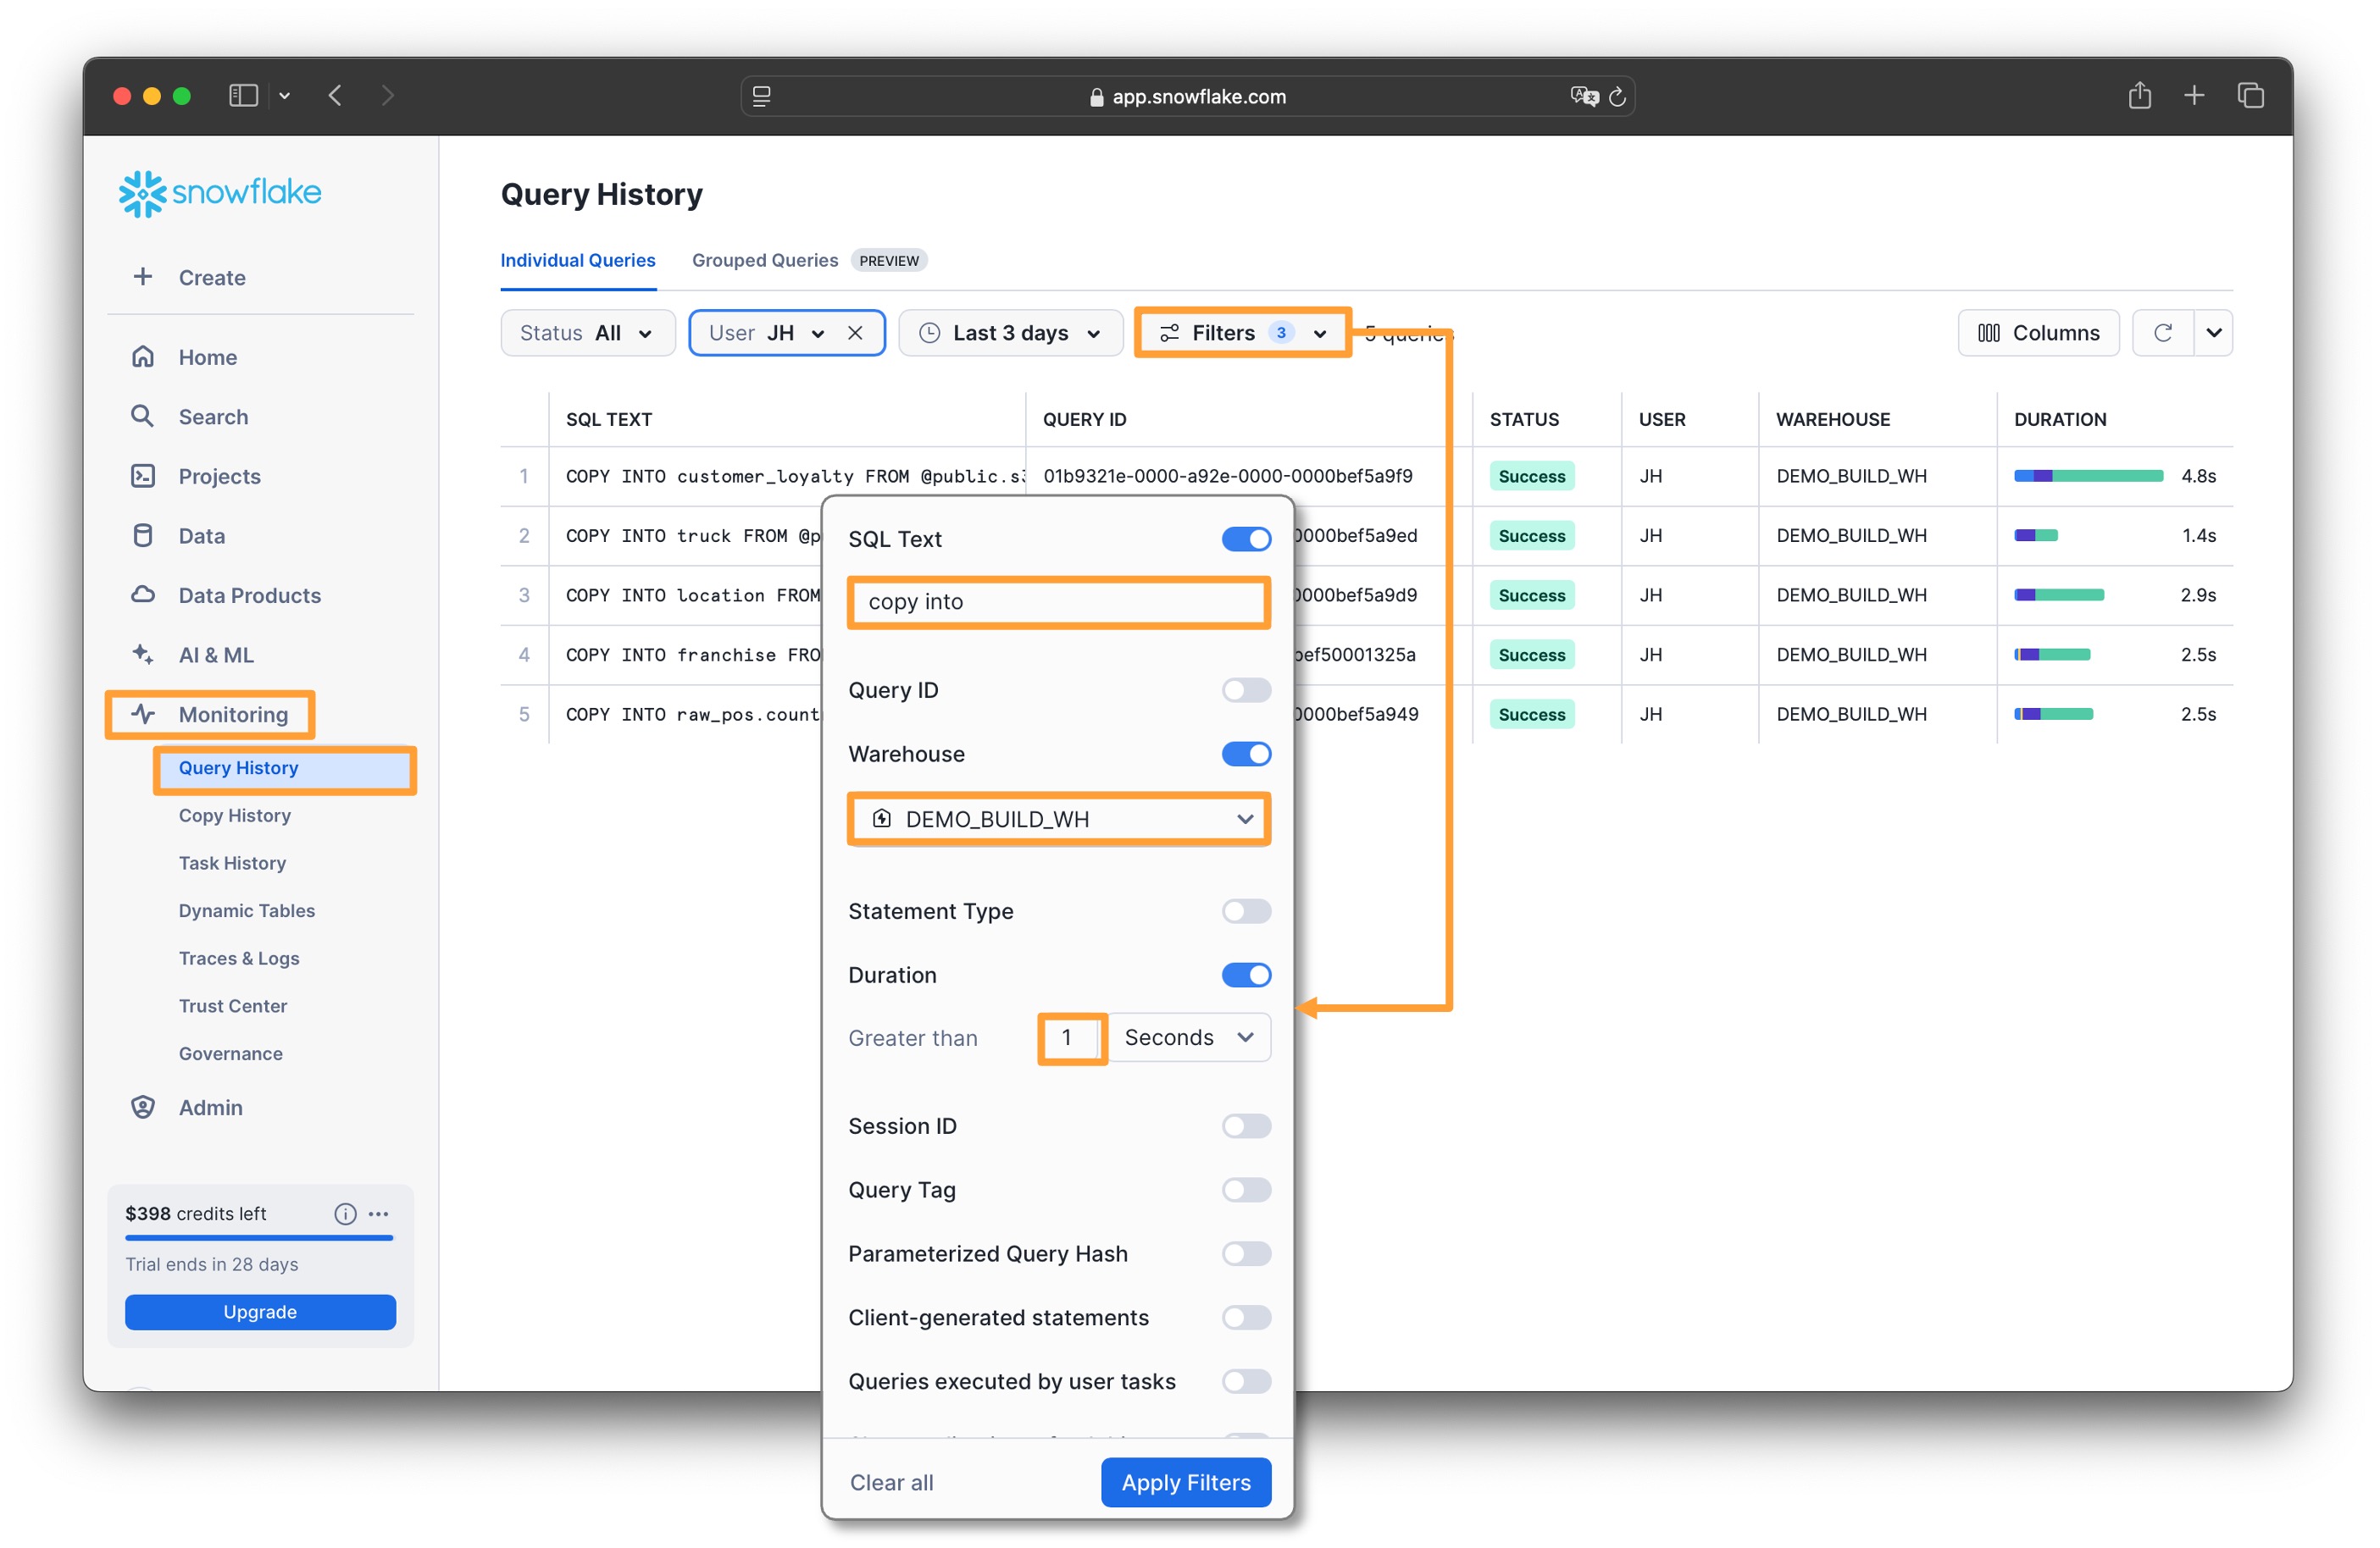Click the Search magnifier icon
This screenshot has width=2380, height=1548.
(x=143, y=416)
